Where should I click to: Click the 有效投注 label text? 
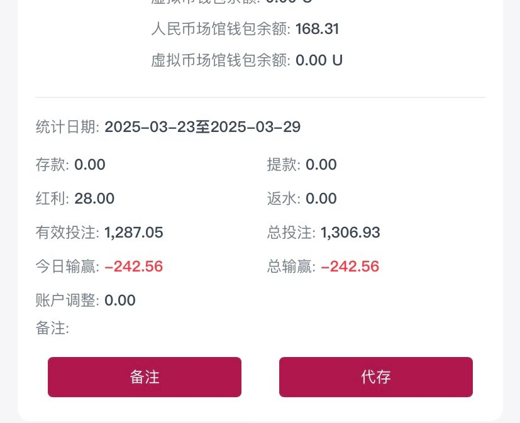point(67,233)
